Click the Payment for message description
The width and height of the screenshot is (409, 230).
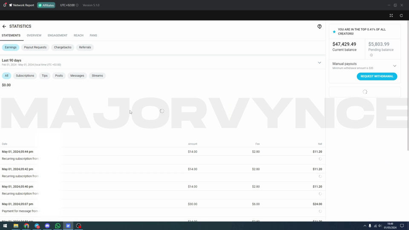click(x=20, y=211)
